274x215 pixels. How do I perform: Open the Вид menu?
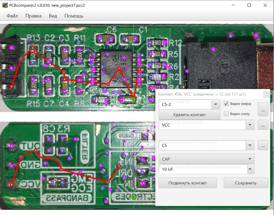[53, 16]
